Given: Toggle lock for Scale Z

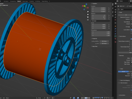Looking at the screenshot, I should point(109,28).
